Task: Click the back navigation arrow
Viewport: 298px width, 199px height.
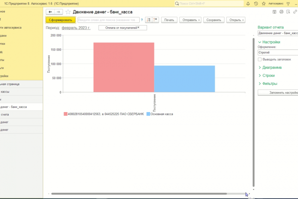Action: (50, 12)
